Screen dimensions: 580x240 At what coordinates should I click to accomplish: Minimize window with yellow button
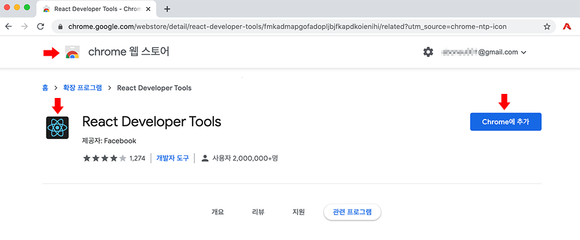coord(17,8)
